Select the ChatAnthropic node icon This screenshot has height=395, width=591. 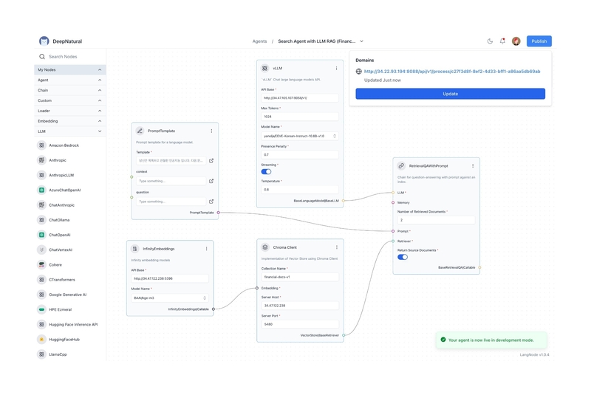[41, 205]
